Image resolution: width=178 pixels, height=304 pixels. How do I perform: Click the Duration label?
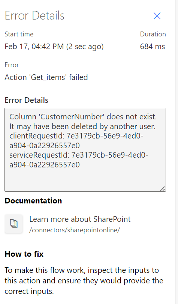coord(153,34)
